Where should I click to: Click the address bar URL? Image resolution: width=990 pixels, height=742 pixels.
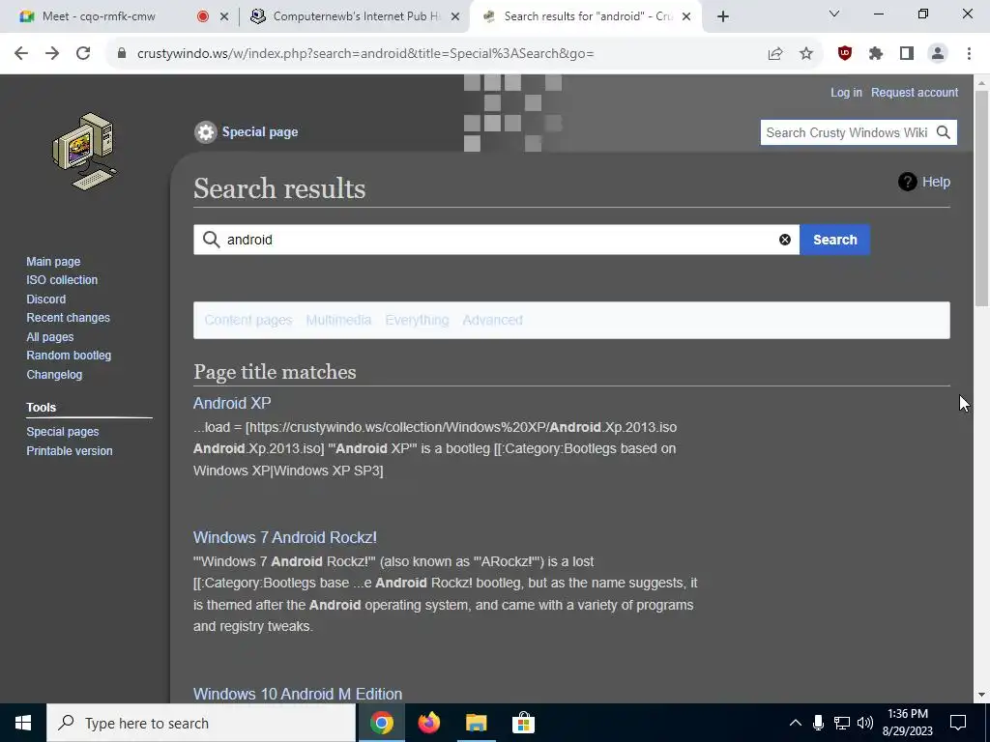(x=365, y=54)
